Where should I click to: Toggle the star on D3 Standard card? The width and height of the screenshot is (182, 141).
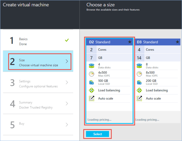click(177, 42)
